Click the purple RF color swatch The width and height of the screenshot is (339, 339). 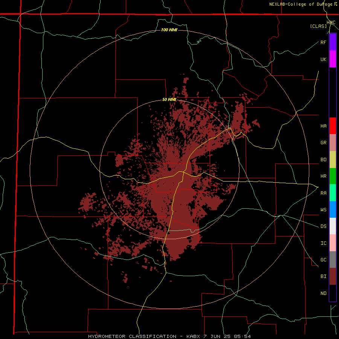click(333, 42)
